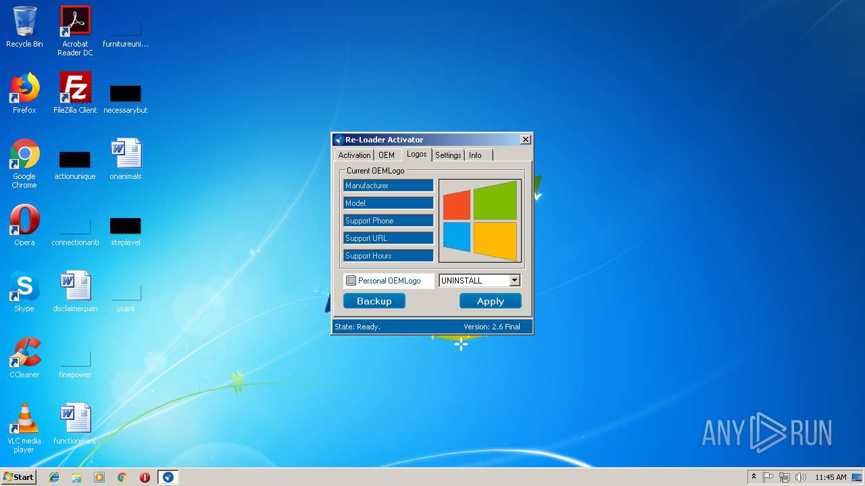865x486 pixels.
Task: Open Windows Explorer from the taskbar
Action: coord(76,477)
